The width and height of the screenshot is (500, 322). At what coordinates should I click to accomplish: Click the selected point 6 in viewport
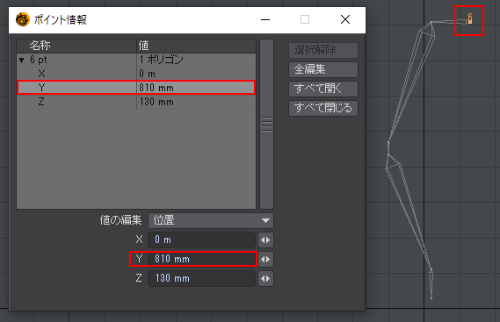click(470, 19)
